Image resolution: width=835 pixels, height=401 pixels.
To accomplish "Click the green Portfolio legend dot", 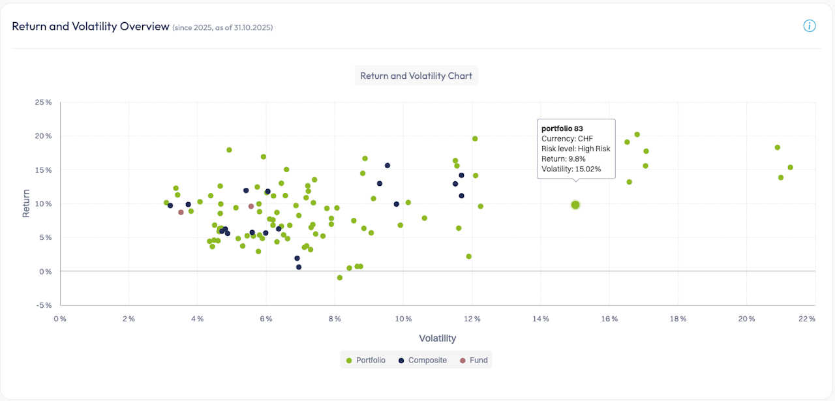I will [349, 360].
